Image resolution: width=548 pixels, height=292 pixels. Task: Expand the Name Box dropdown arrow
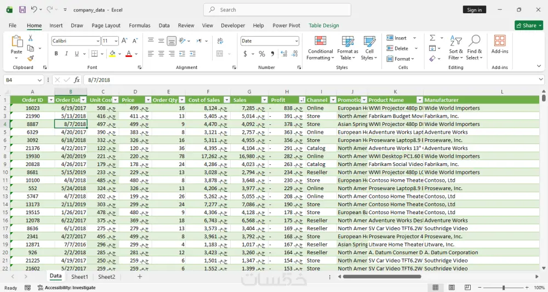tap(39, 80)
